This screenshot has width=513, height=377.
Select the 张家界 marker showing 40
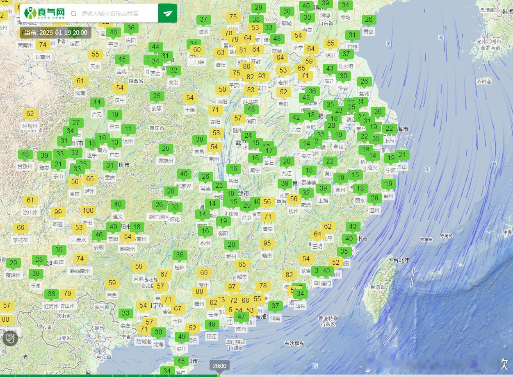[184, 175]
